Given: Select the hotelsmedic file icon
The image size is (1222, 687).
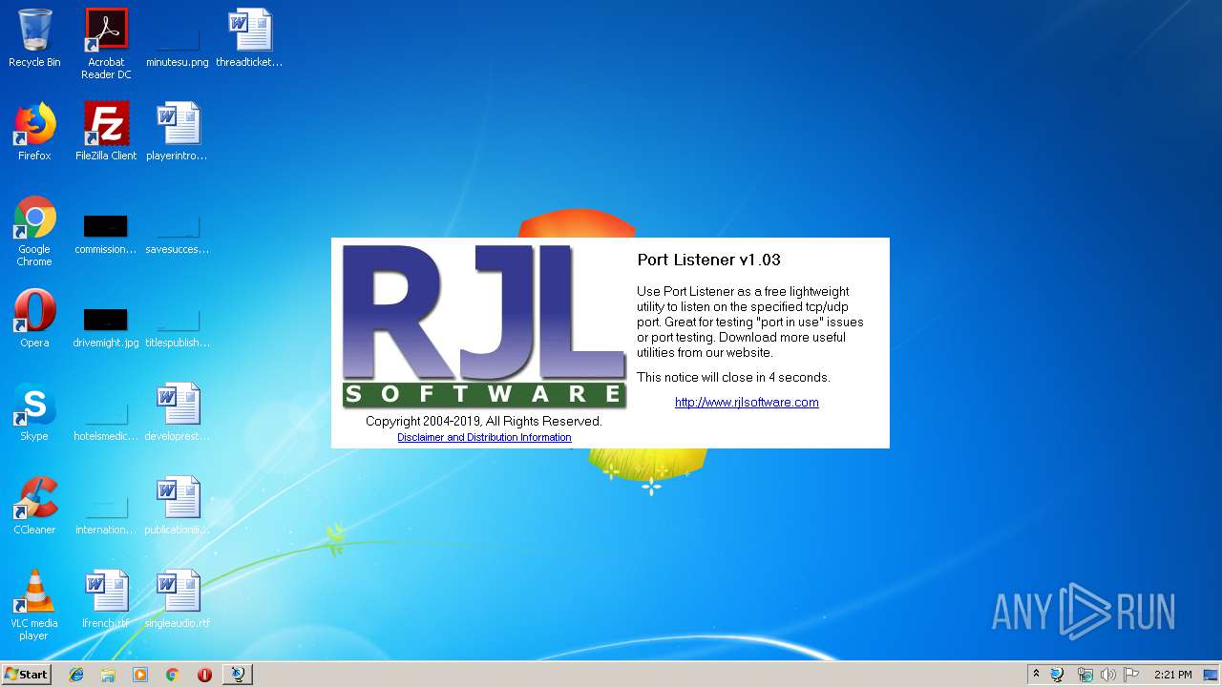Looking at the screenshot, I should (106, 420).
